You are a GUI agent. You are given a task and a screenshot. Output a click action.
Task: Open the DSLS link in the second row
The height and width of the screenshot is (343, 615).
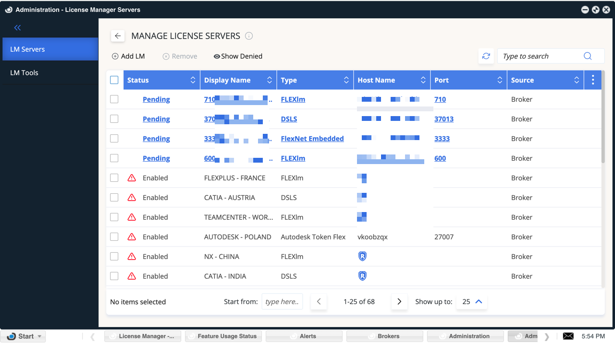[x=289, y=118]
